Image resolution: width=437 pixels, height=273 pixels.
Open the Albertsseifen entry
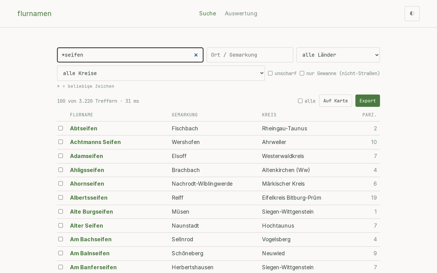click(x=88, y=198)
